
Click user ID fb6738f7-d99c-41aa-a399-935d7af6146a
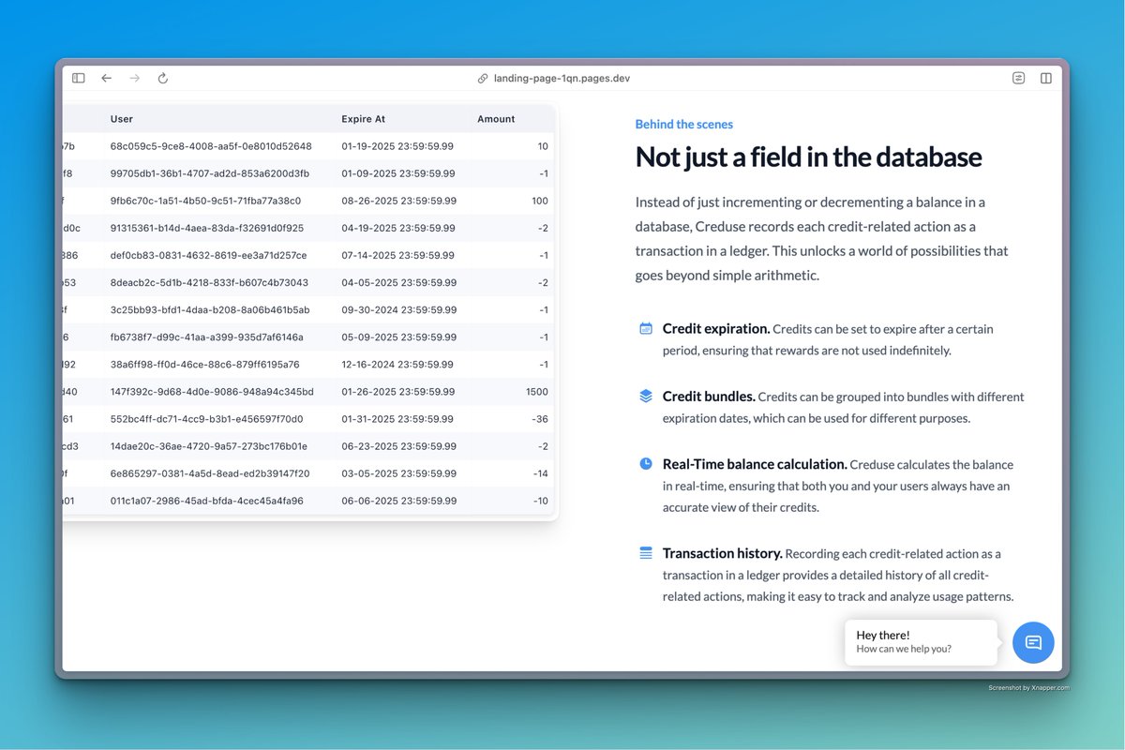click(207, 337)
